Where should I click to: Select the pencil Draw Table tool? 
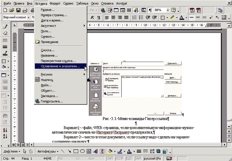[5, 27]
